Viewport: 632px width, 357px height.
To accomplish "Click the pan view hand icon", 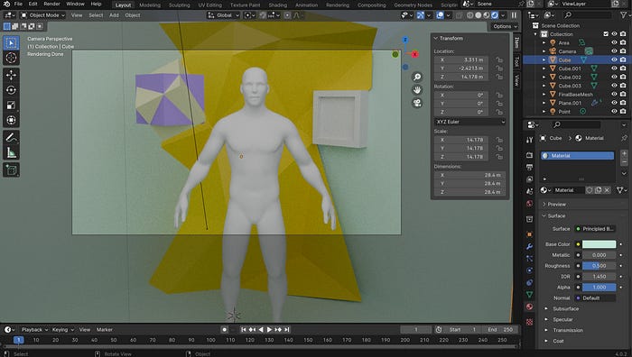I will (x=417, y=90).
